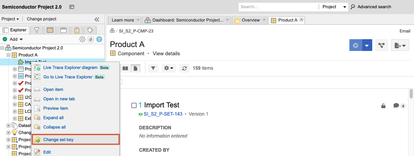The image size is (414, 156).
Task: Collapse the Product A tree node
Action: tap(8, 55)
